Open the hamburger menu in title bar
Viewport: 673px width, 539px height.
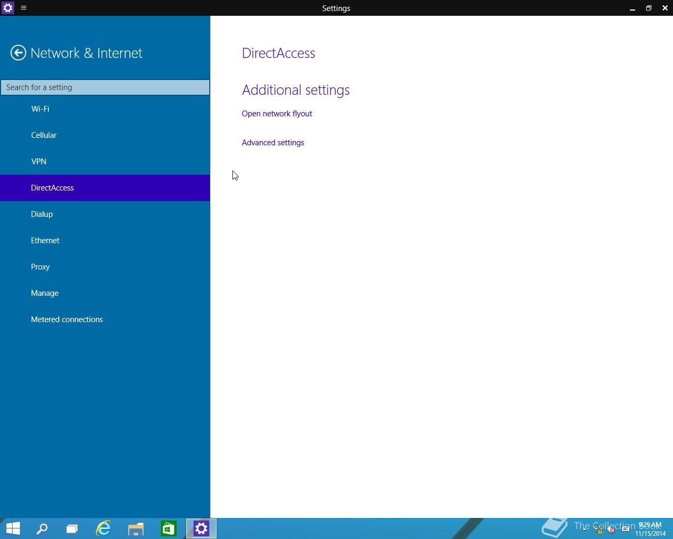click(24, 8)
